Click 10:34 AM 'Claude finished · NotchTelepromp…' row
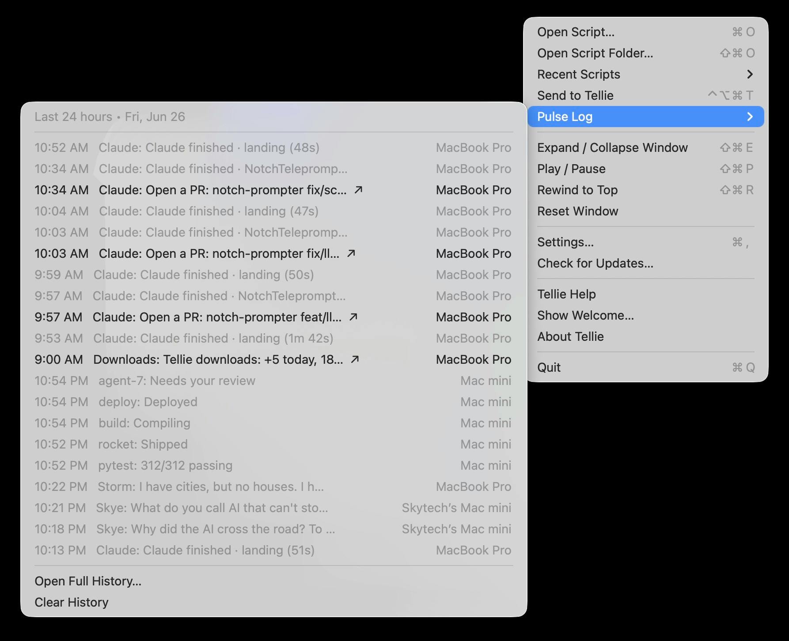 [x=274, y=169]
